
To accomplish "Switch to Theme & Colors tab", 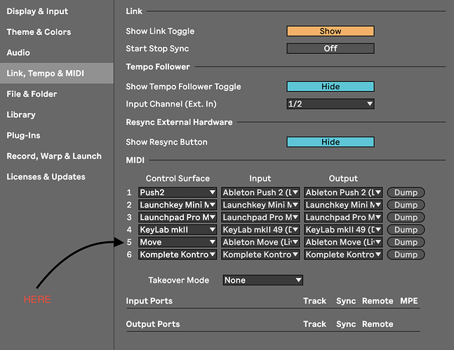I will click(39, 32).
